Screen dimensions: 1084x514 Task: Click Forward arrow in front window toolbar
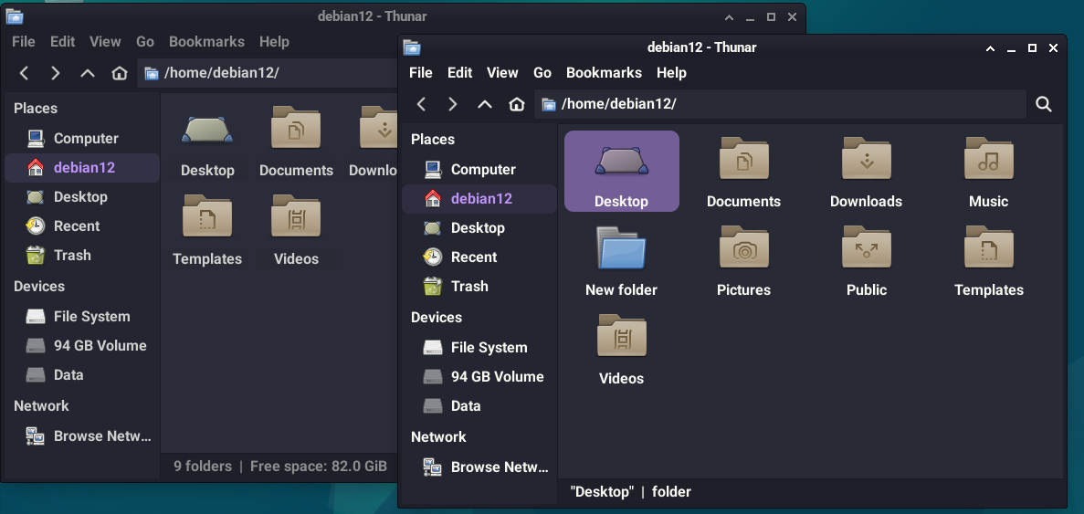point(453,104)
